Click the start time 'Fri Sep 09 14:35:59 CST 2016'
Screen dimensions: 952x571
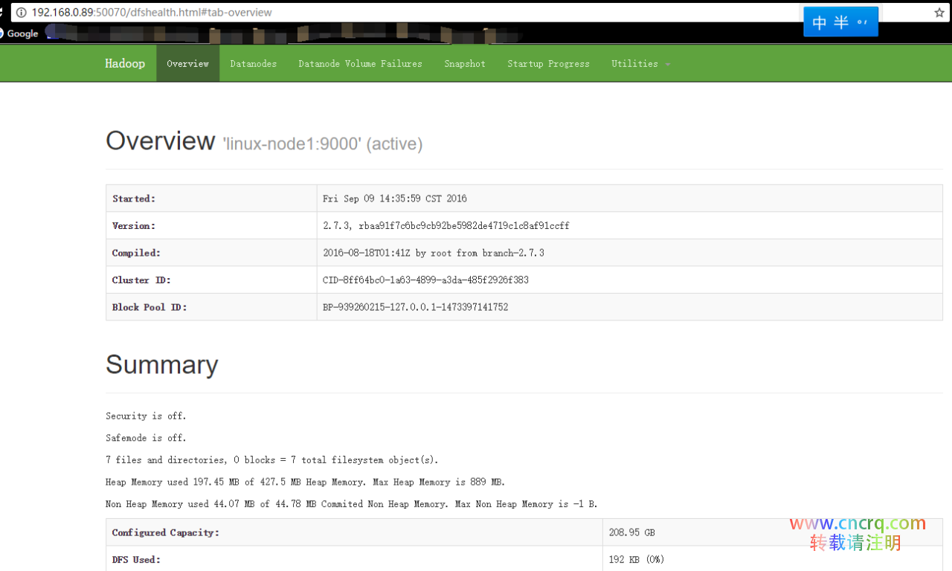click(395, 199)
